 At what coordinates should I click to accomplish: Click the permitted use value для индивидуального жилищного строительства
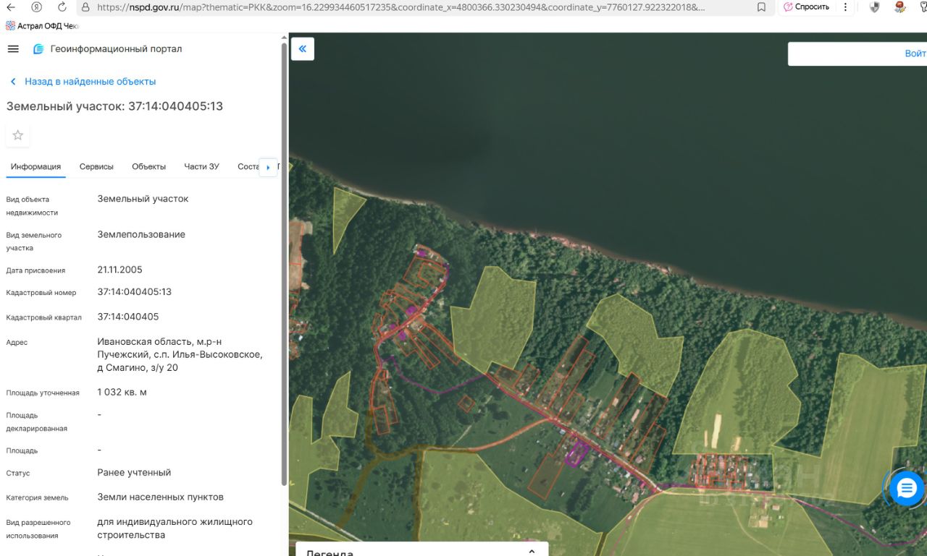[175, 529]
